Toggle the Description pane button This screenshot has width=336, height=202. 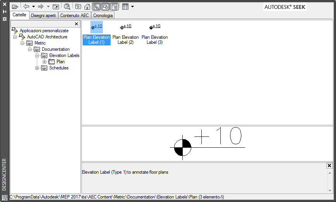click(x=114, y=7)
